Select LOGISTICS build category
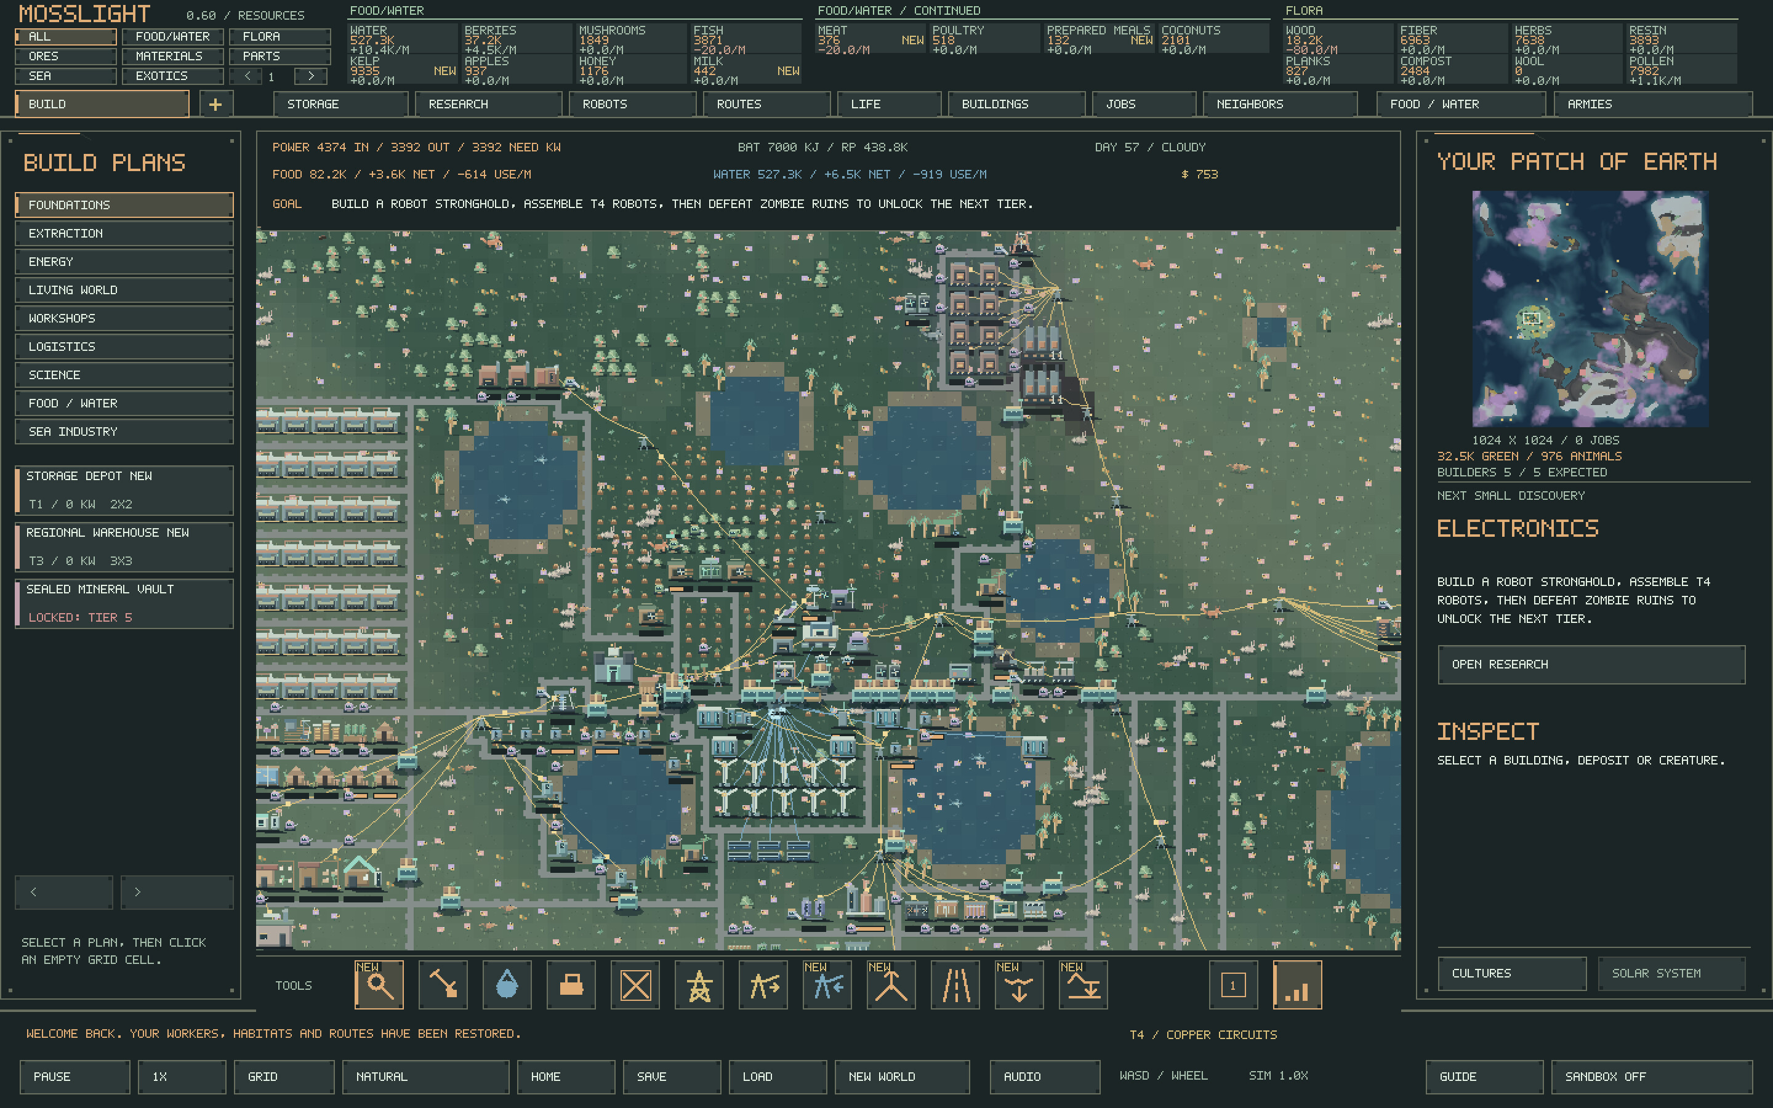The width and height of the screenshot is (1773, 1108). [x=124, y=347]
